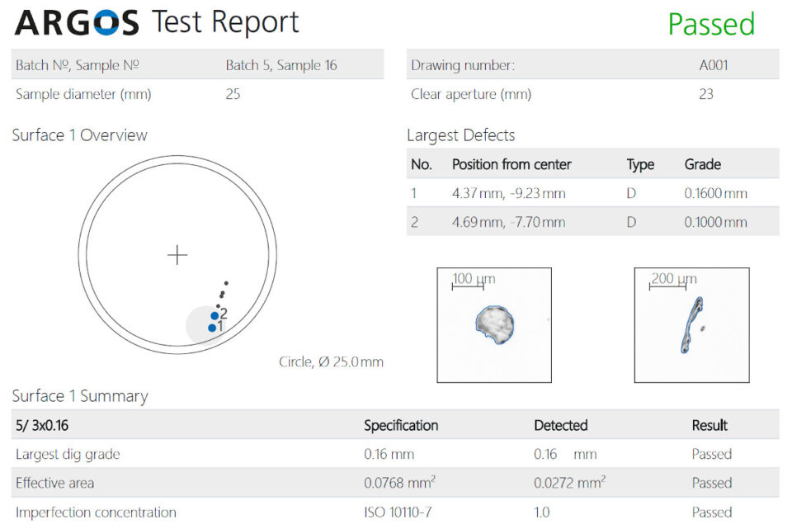Click '5/ 3x0.16' specification header
Image resolution: width=792 pixels, height=529 pixels.
click(x=42, y=425)
